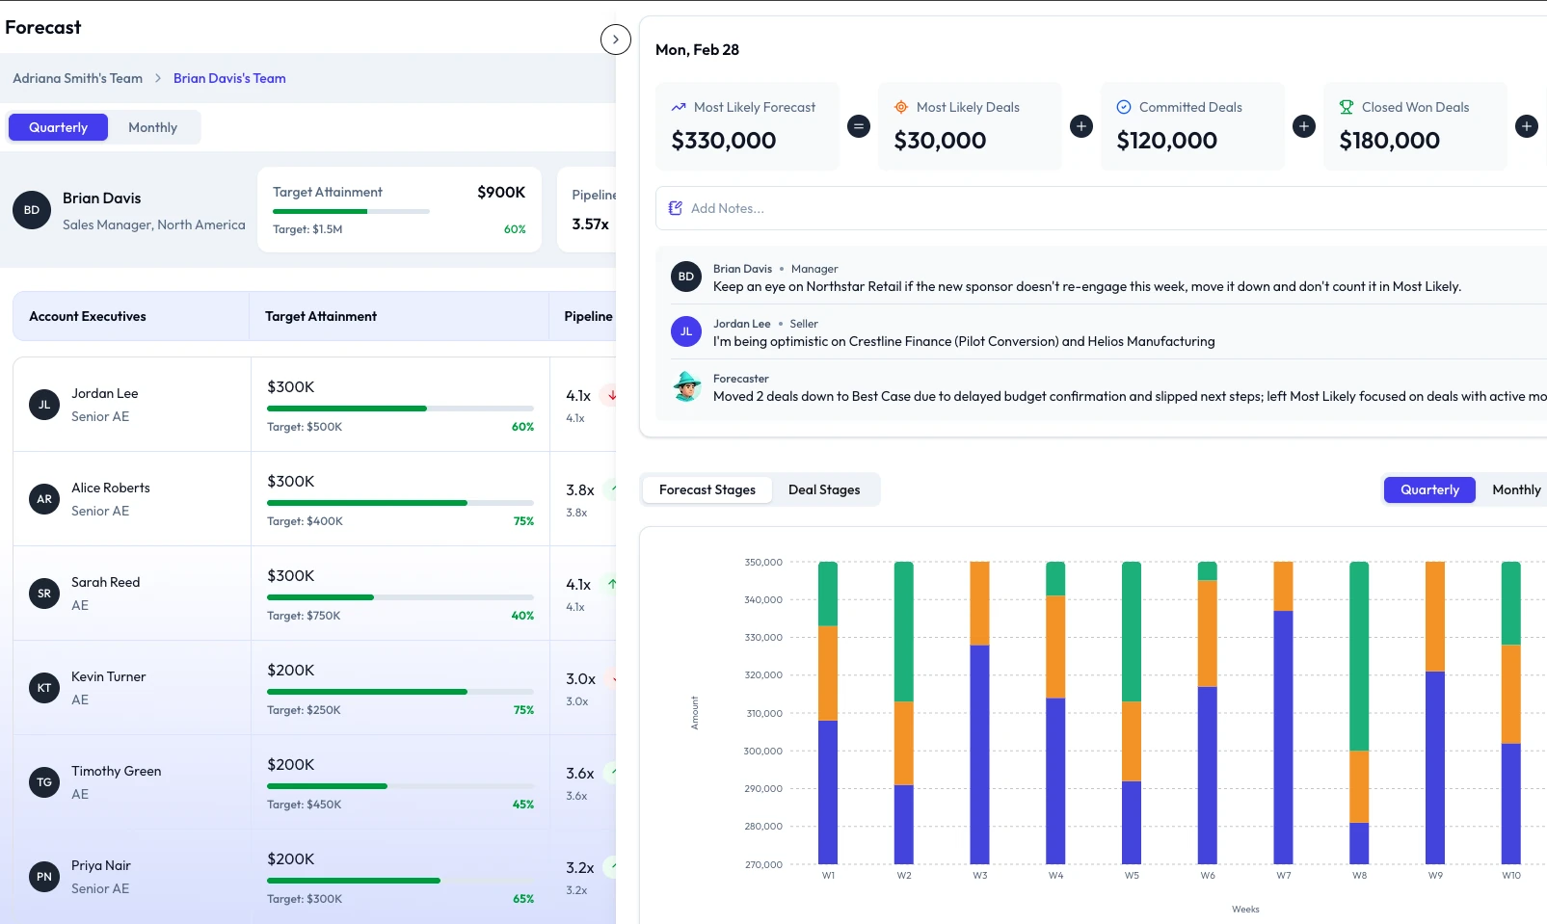Image resolution: width=1547 pixels, height=924 pixels.
Task: Switch to the Deal Stages tab
Action: (824, 489)
